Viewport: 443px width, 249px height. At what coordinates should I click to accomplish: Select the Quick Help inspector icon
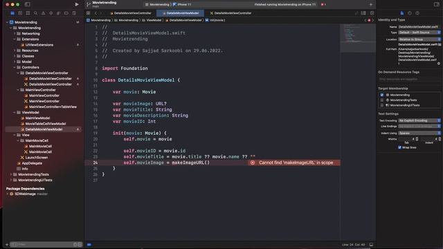(417, 13)
